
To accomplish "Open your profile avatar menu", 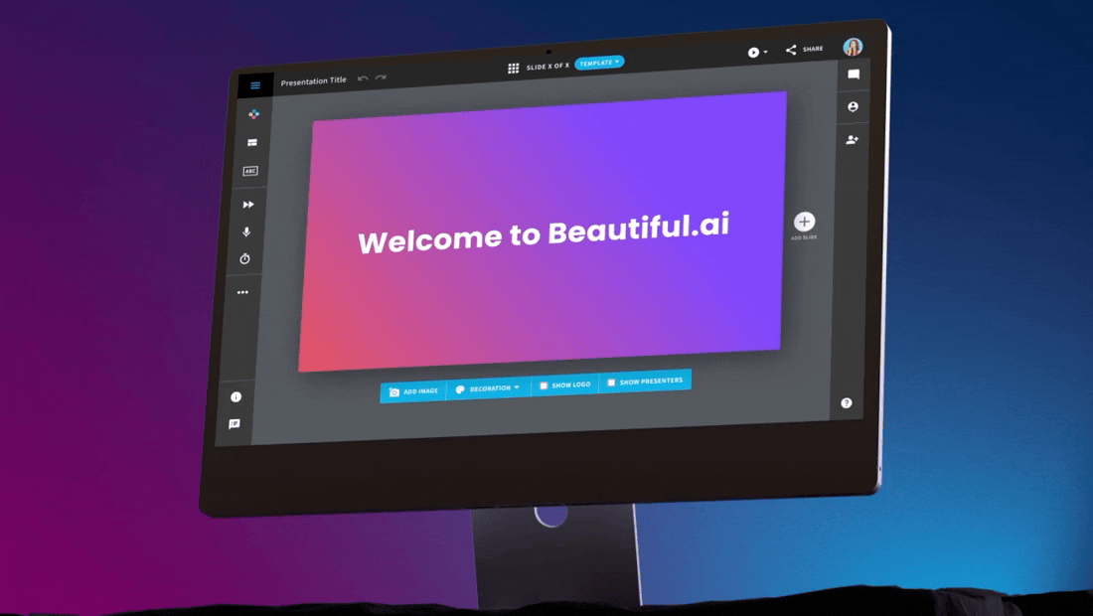I will (853, 46).
